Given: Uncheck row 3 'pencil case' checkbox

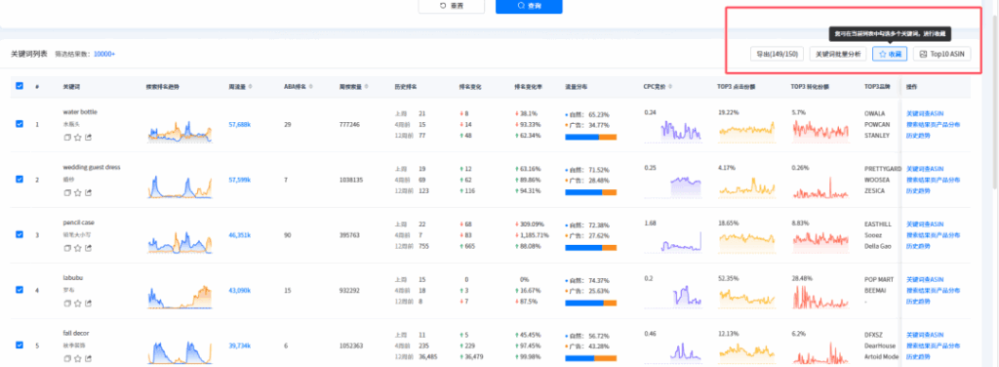Looking at the screenshot, I should point(20,234).
